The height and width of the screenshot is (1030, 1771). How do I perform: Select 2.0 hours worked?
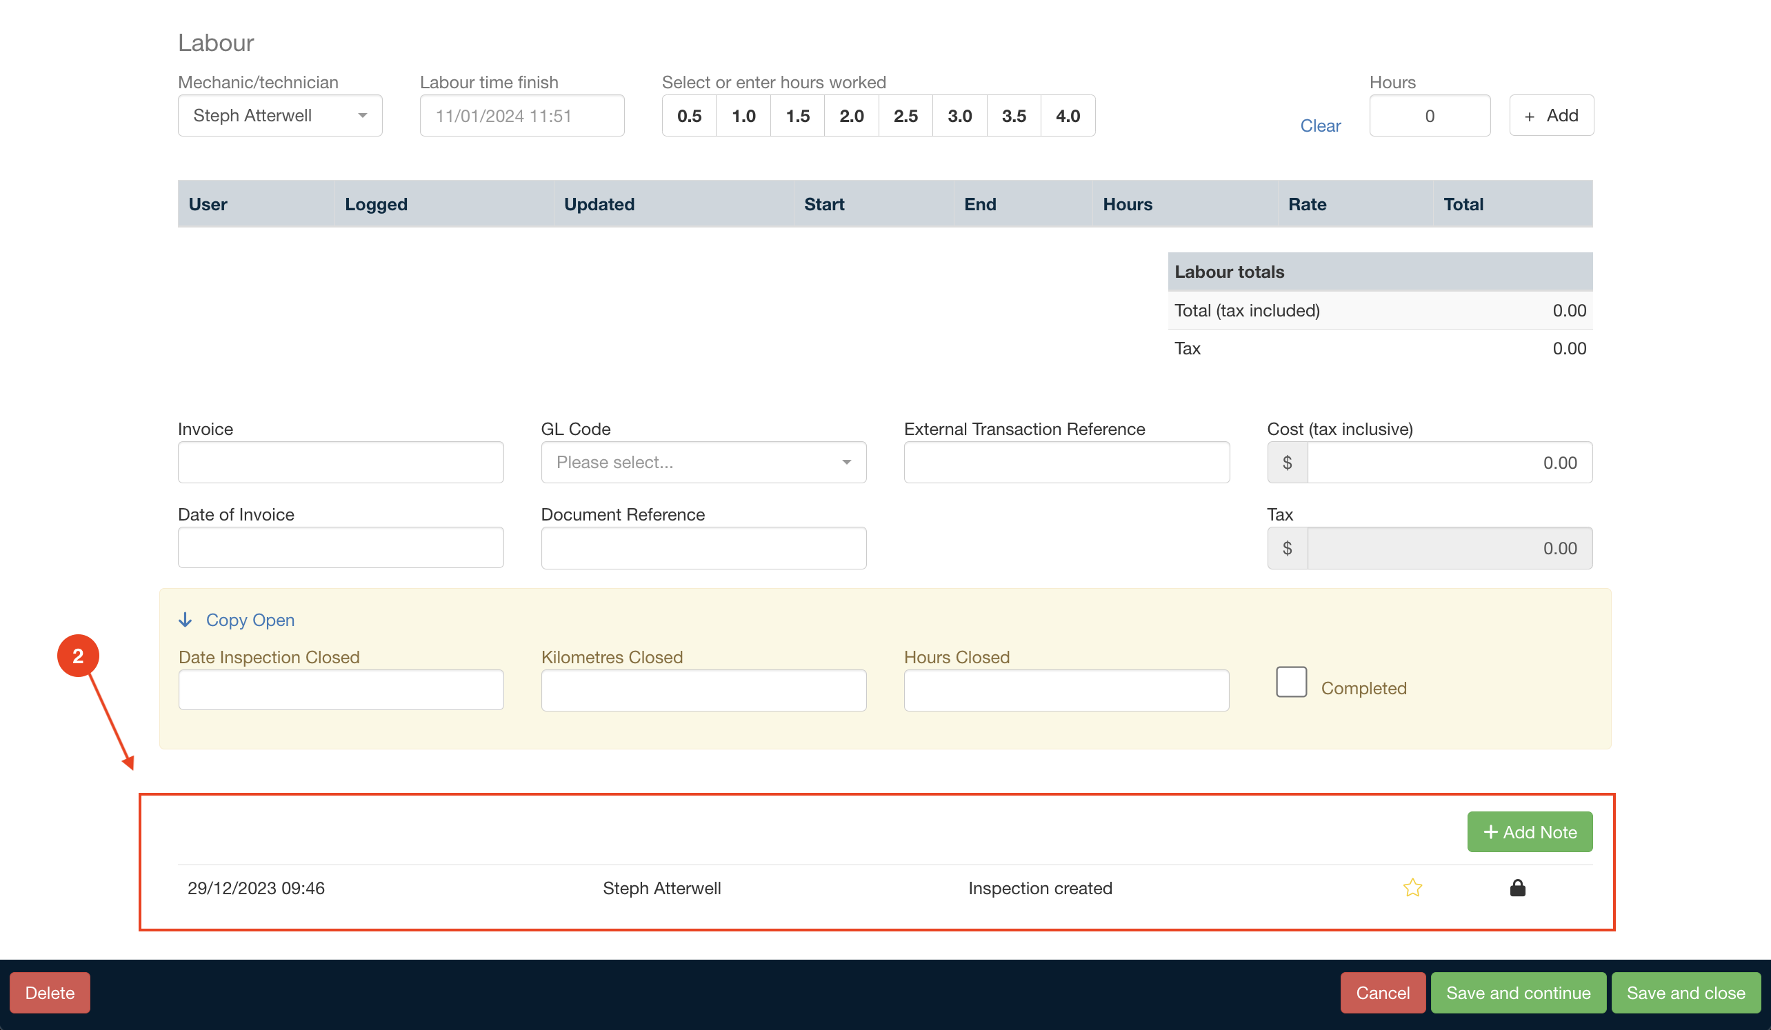pos(852,116)
